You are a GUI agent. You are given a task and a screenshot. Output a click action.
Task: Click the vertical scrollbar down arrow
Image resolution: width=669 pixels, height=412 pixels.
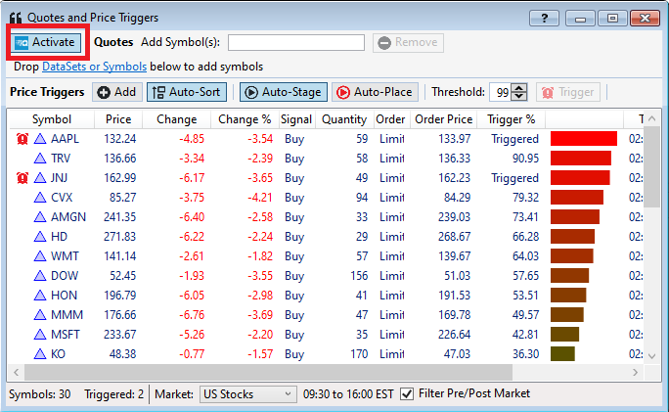651,355
